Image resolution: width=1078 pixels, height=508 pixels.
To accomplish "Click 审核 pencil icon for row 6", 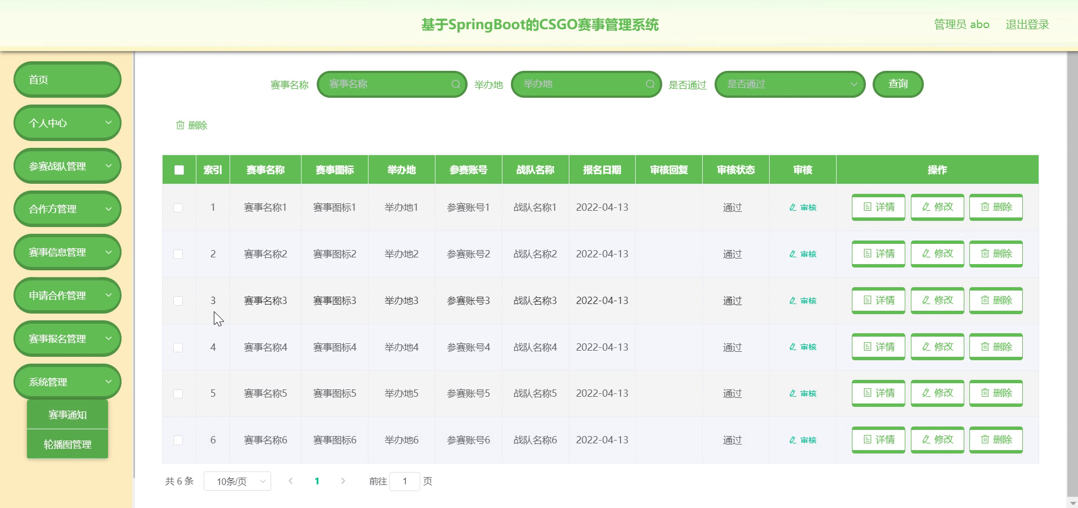I will click(x=793, y=440).
